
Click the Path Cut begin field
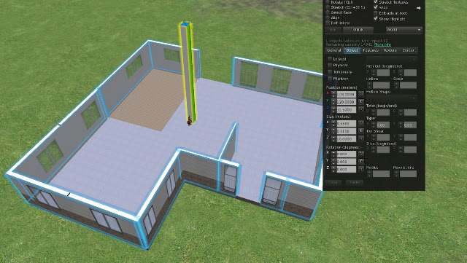383,72
